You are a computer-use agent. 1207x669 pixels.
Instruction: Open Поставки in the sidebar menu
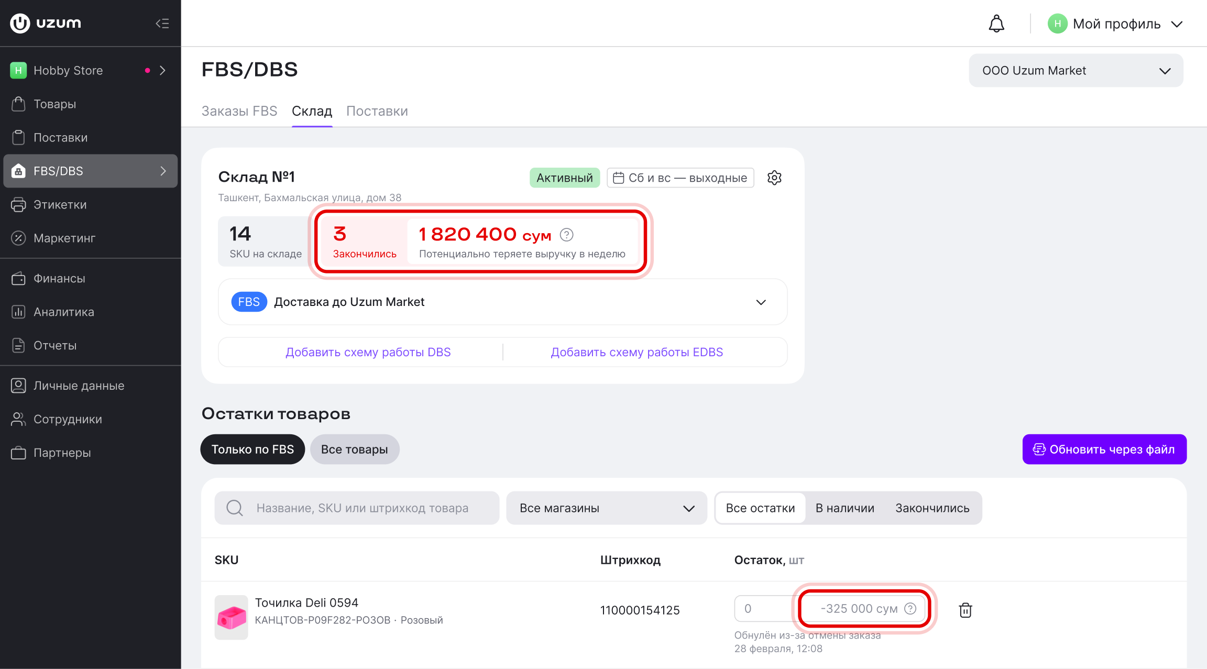coord(91,137)
